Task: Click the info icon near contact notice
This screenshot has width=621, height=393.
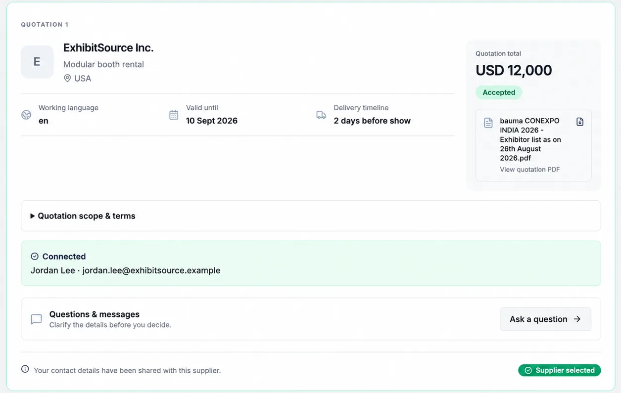Action: tap(25, 369)
